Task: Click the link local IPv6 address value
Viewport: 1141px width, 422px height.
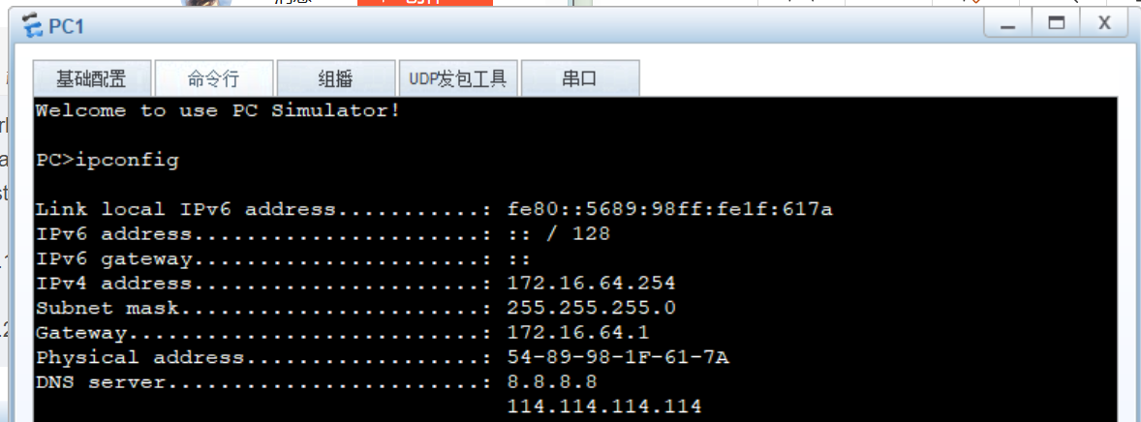Action: (670, 209)
